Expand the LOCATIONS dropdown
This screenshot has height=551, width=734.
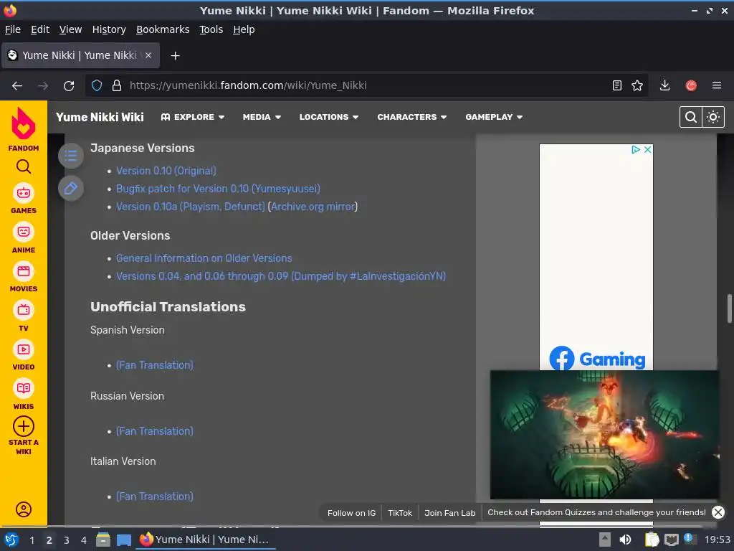click(328, 117)
